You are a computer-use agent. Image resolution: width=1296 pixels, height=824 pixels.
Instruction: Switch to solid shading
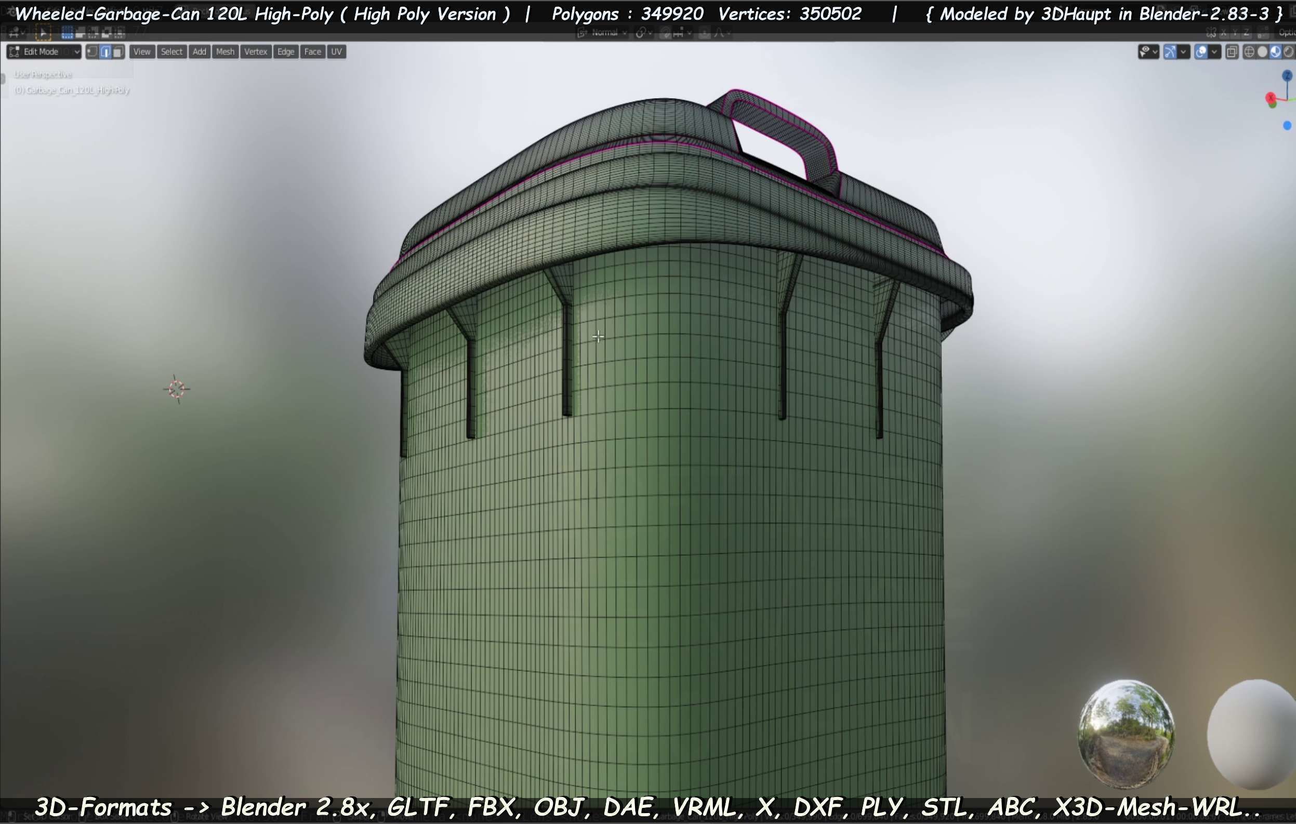[x=1262, y=51]
